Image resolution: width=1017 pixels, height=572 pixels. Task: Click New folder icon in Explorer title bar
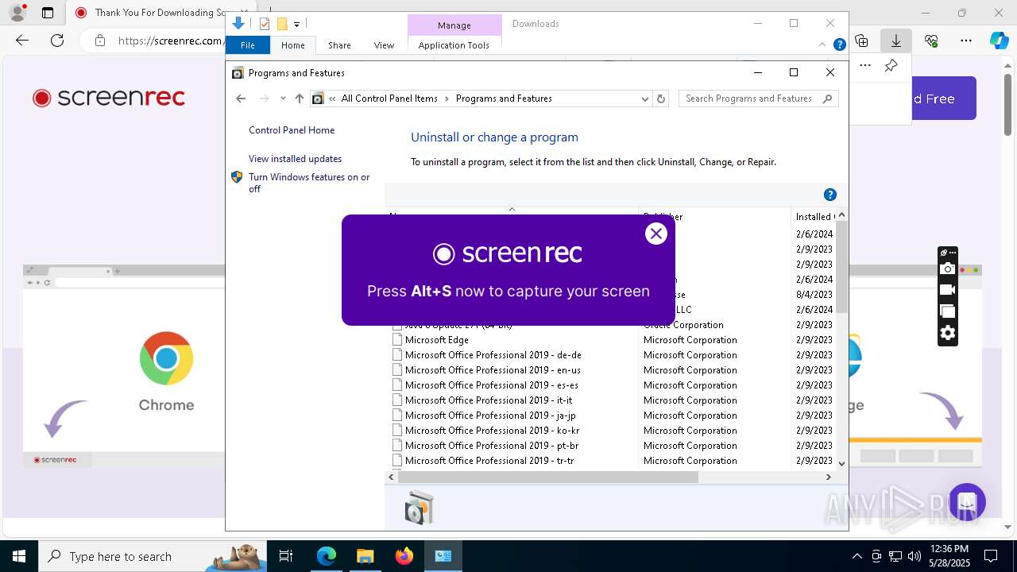(x=282, y=24)
